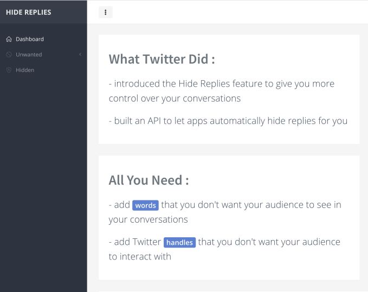Click the "built an API" bullet line
This screenshot has height=292, width=368.
click(228, 121)
